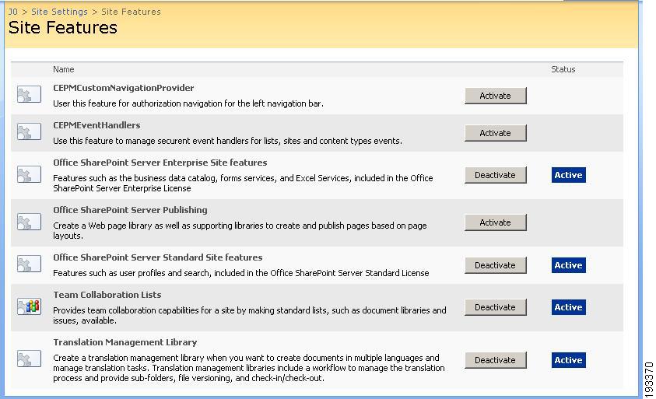Click the description mentioning business data catalog
This screenshot has height=399, width=656.
pyautogui.click(x=243, y=184)
